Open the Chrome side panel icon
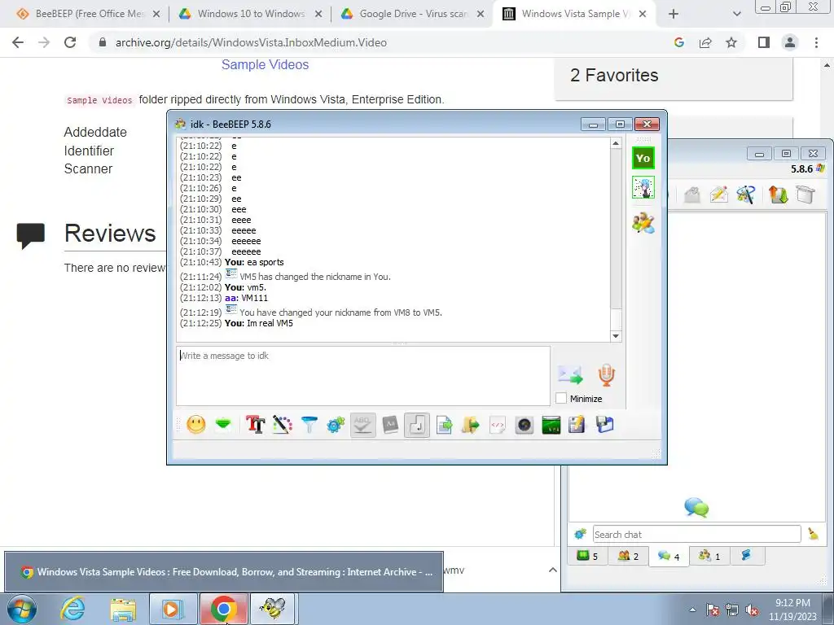This screenshot has width=834, height=625. (x=764, y=42)
